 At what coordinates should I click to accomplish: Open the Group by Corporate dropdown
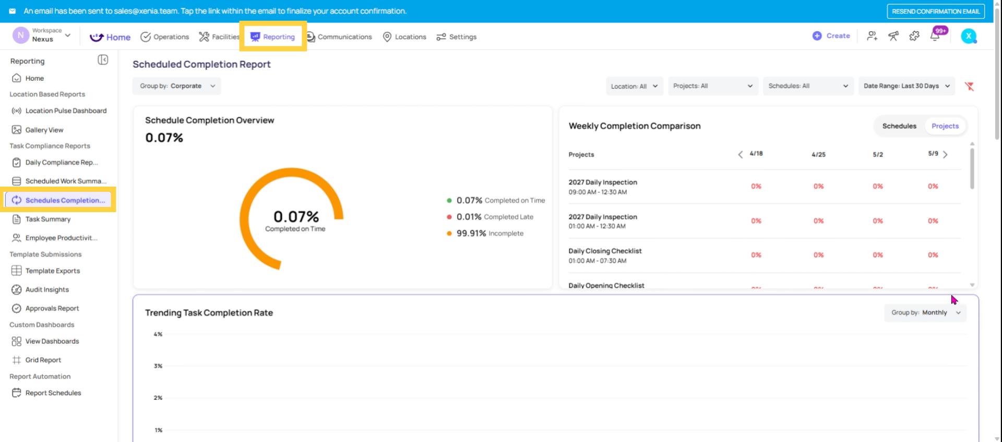177,86
